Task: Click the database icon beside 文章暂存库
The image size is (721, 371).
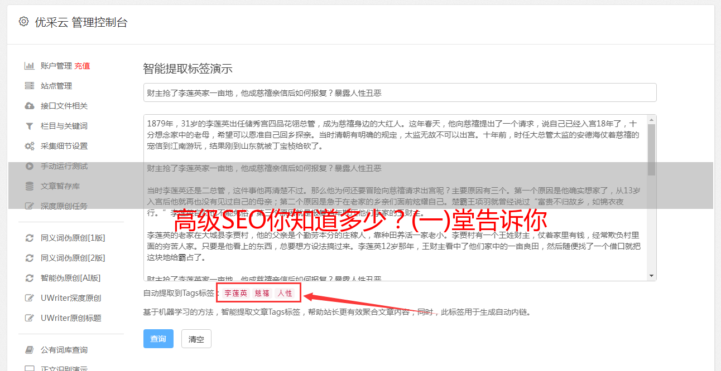Action: pyautogui.click(x=30, y=186)
